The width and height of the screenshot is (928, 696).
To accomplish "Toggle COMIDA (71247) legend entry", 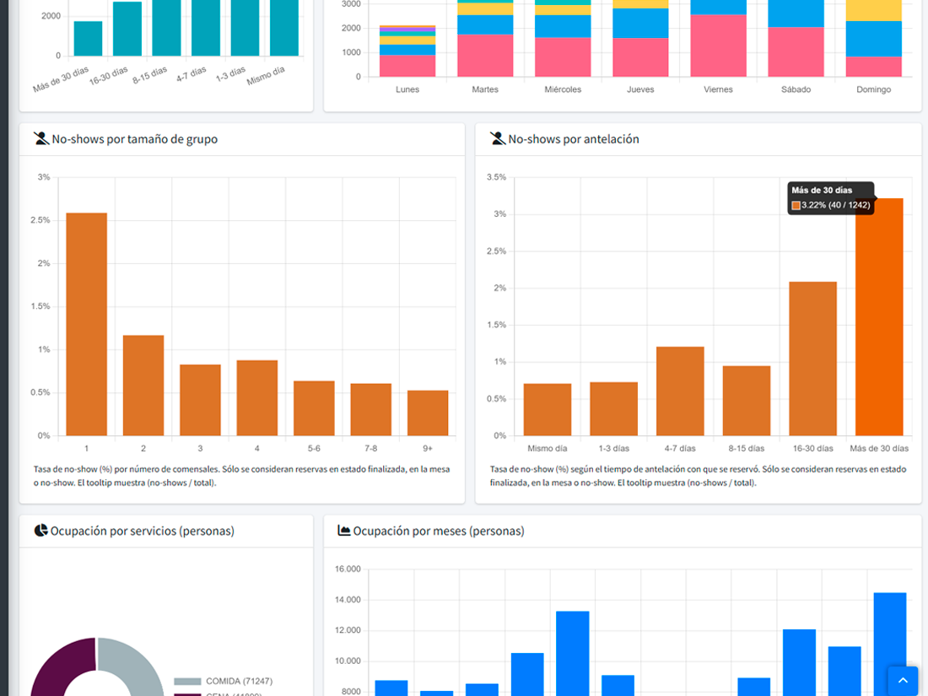I will pyautogui.click(x=223, y=681).
